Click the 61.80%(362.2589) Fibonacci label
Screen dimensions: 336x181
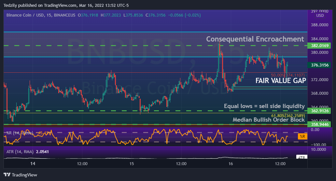coord(288,116)
